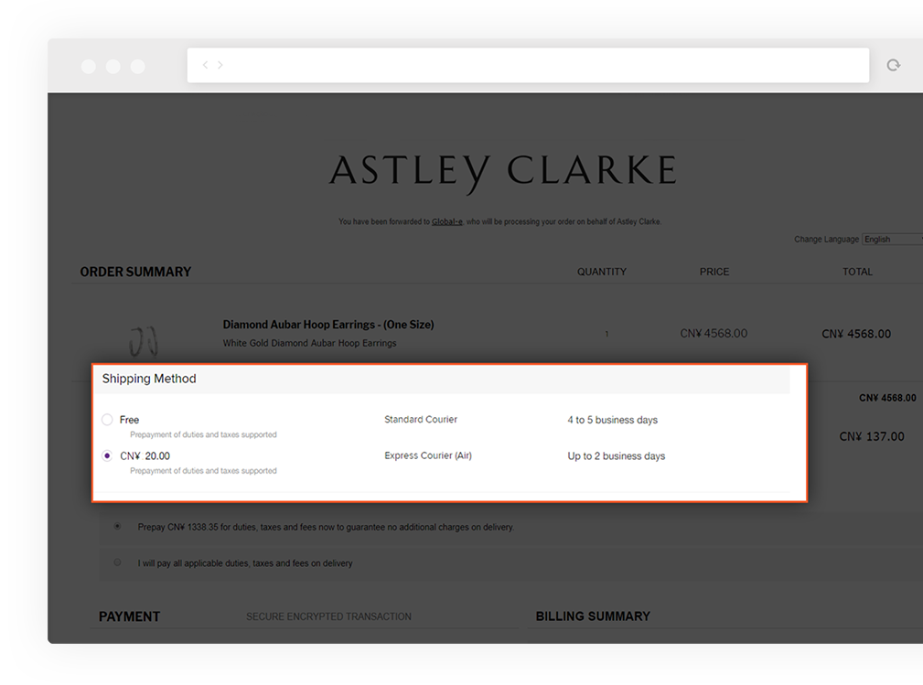Click the second gray window control dot
The width and height of the screenshot is (923, 685).
[x=113, y=67]
